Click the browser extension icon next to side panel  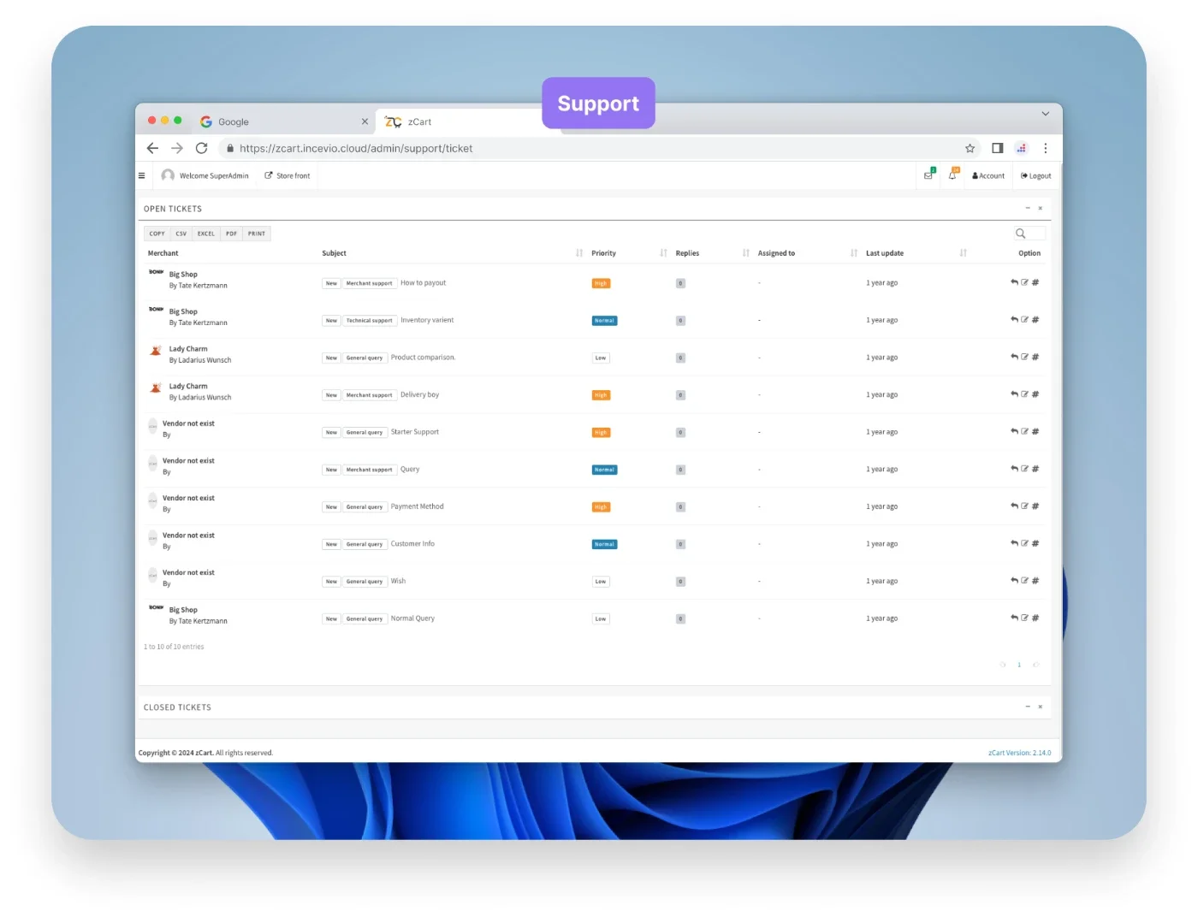(1021, 148)
